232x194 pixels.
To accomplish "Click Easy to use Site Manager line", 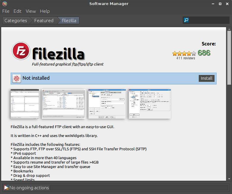I will (50, 167).
